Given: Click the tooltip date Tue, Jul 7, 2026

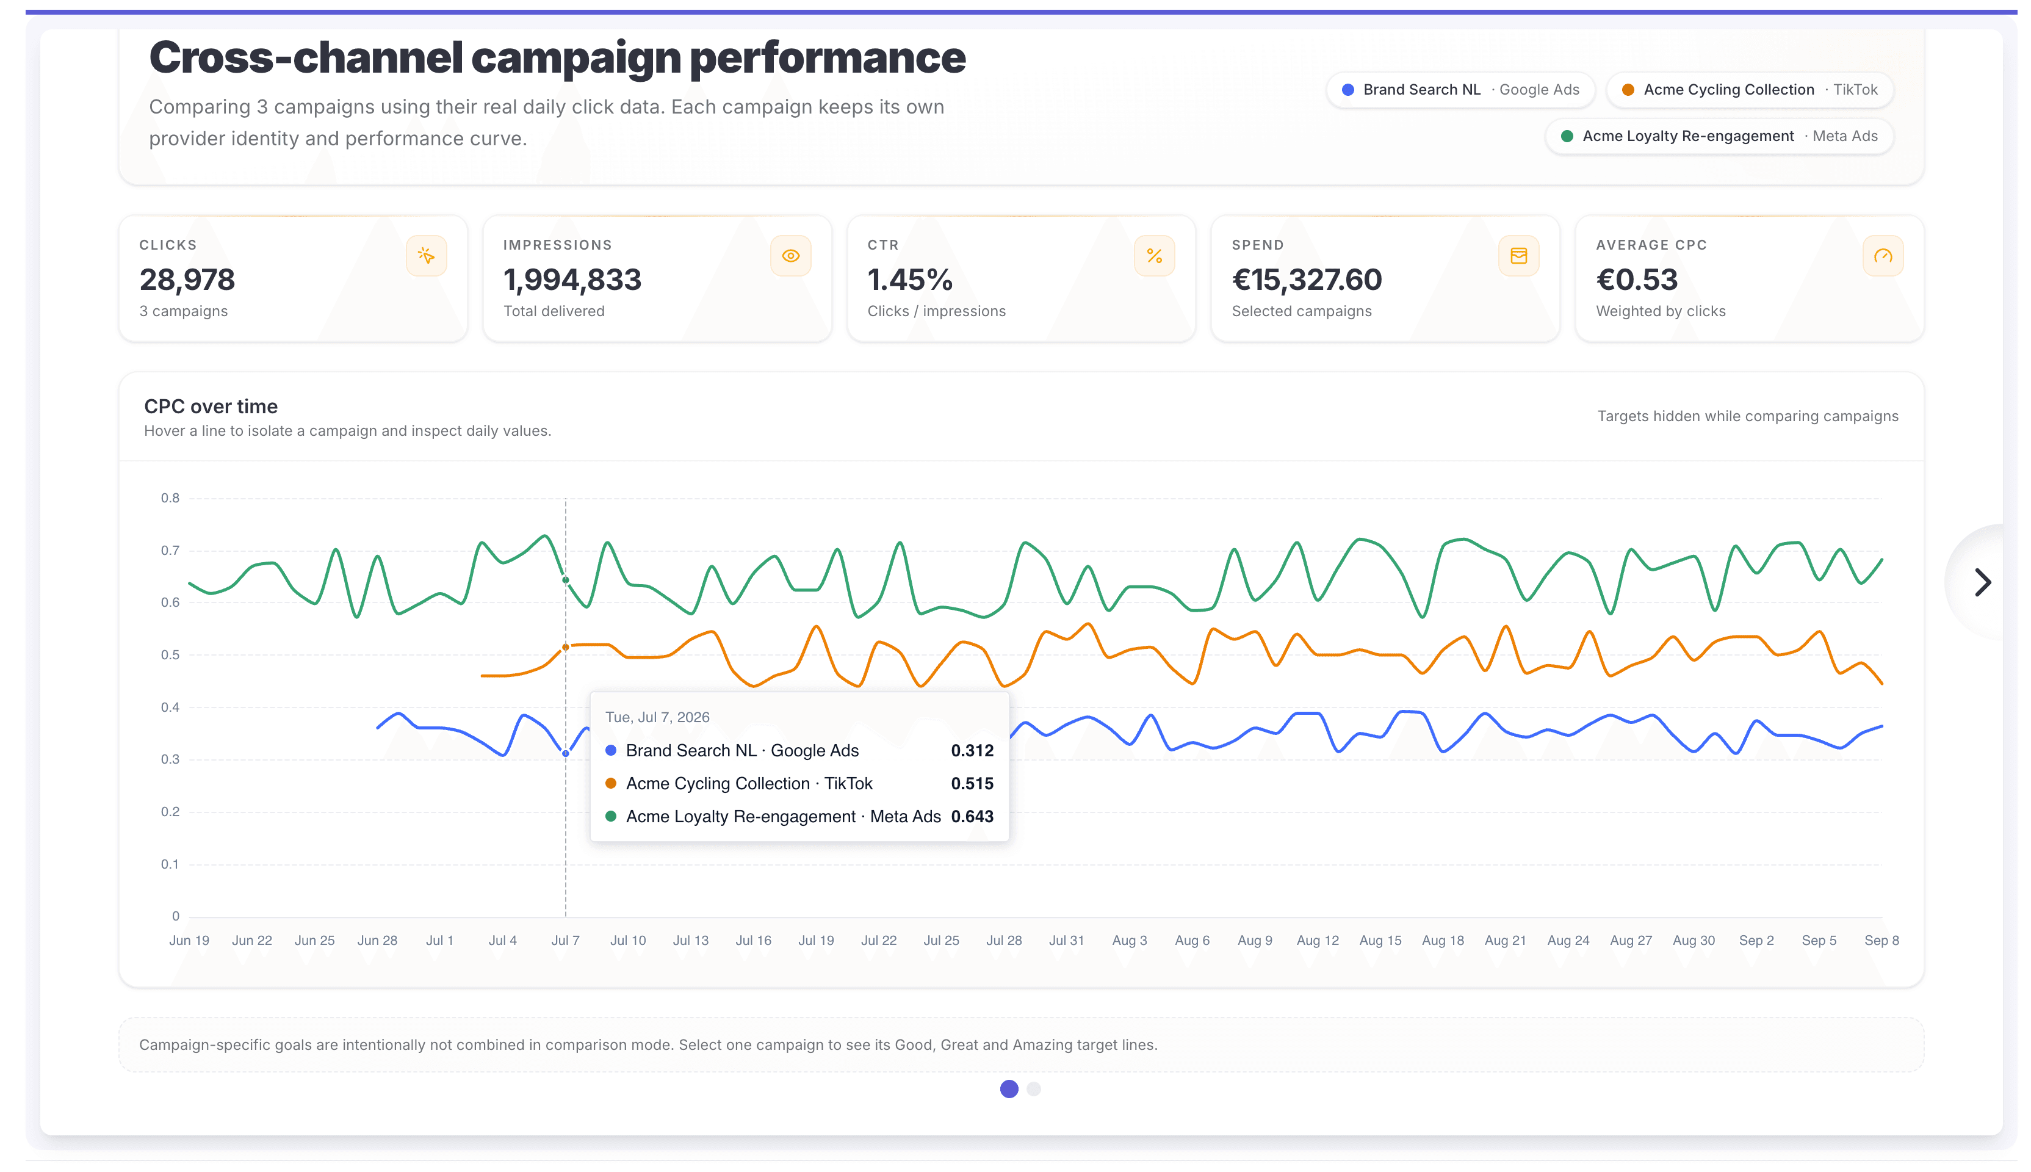Looking at the screenshot, I should (x=657, y=717).
